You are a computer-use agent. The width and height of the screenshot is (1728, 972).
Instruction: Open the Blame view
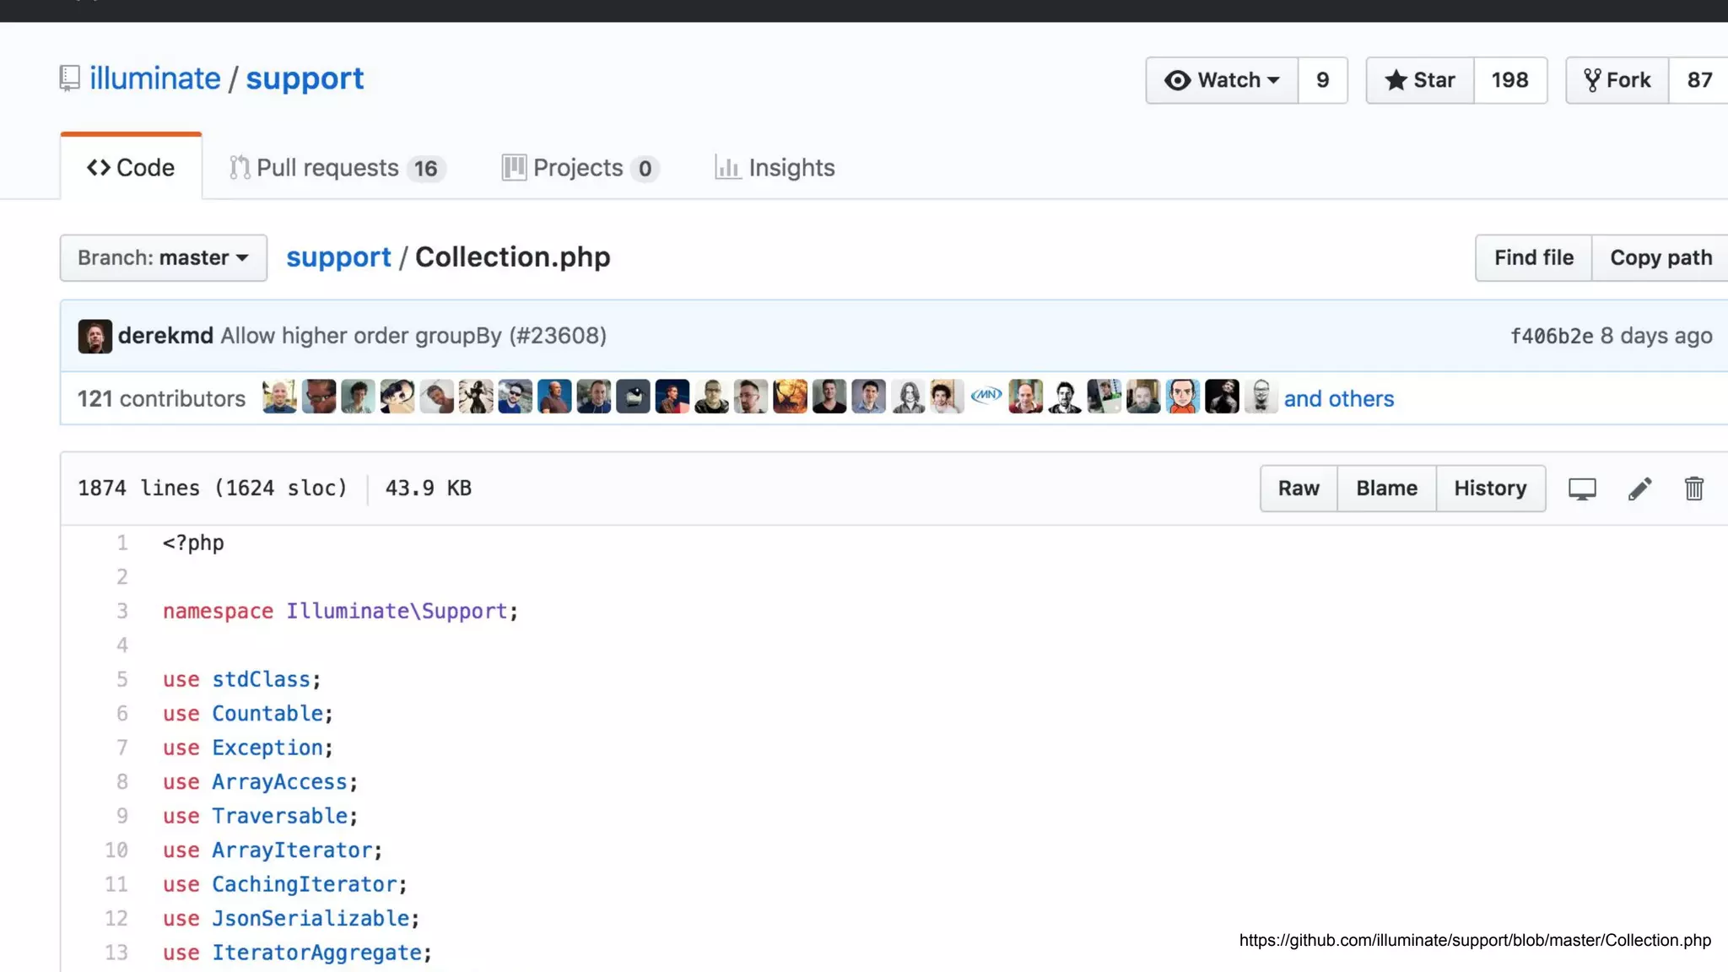click(x=1386, y=489)
